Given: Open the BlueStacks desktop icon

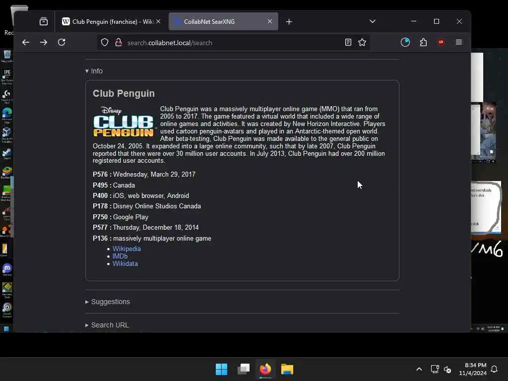Looking at the screenshot, I should (x=7, y=173).
